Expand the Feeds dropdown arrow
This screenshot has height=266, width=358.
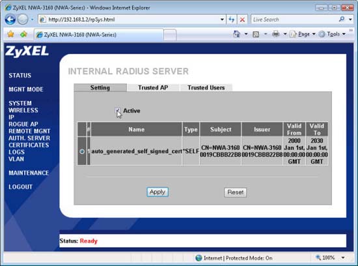click(266, 34)
